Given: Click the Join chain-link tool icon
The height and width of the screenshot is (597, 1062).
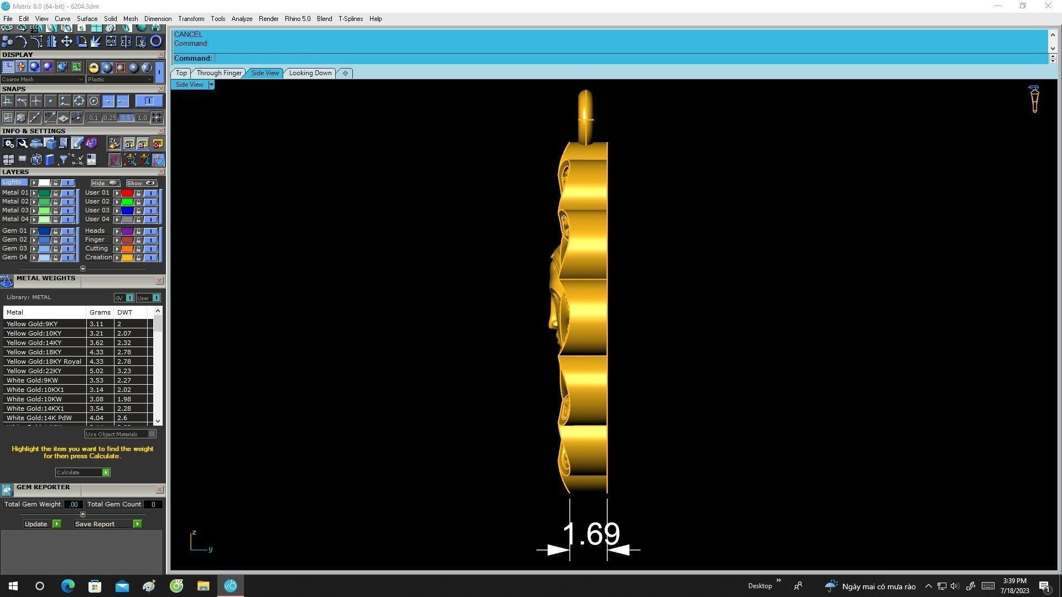Looking at the screenshot, I should pos(111,41).
